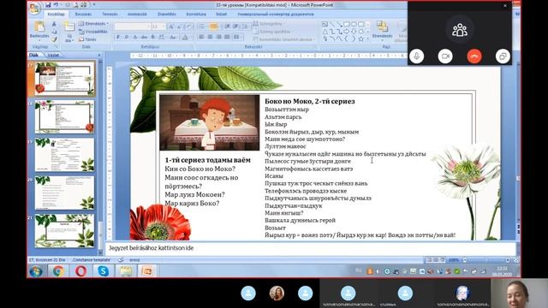
Task: Pick the triangle shape in shapes gallery
Action: [325, 32]
